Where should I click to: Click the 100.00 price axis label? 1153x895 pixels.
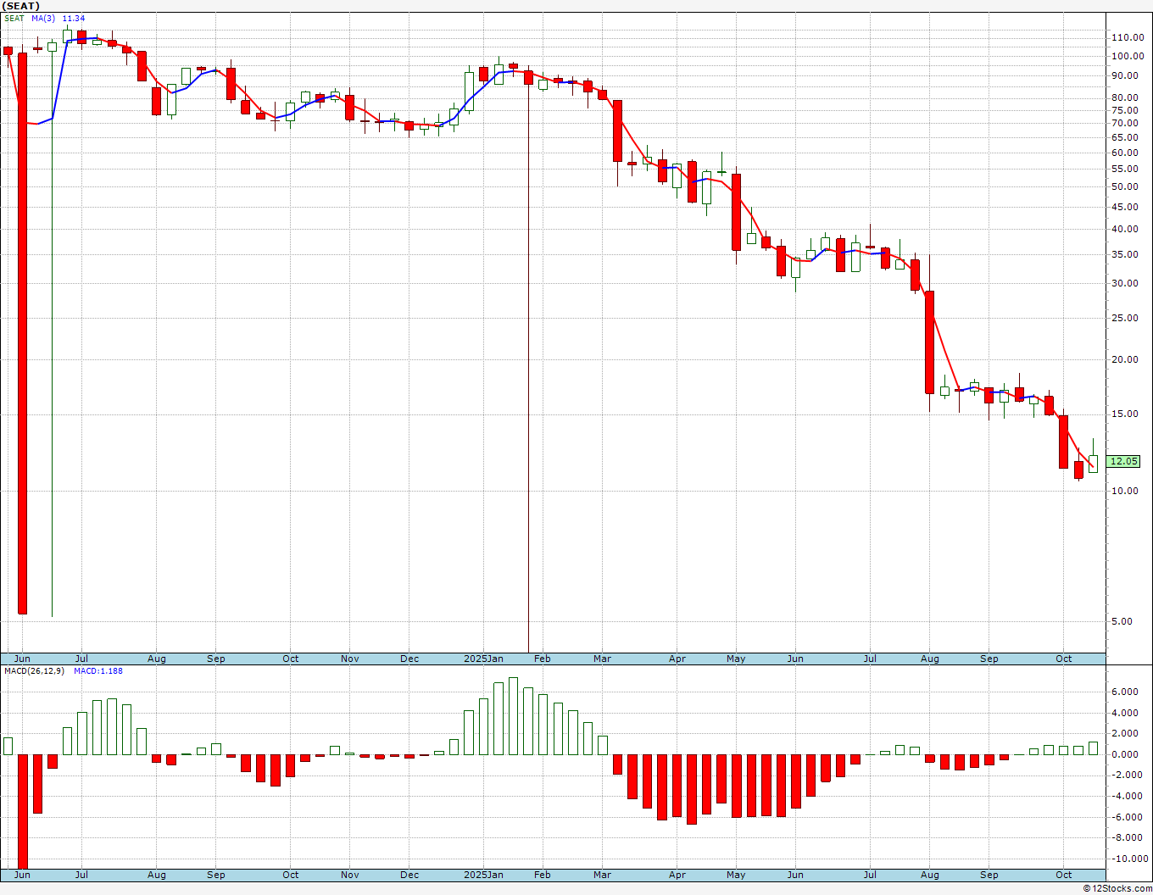[x=1126, y=57]
